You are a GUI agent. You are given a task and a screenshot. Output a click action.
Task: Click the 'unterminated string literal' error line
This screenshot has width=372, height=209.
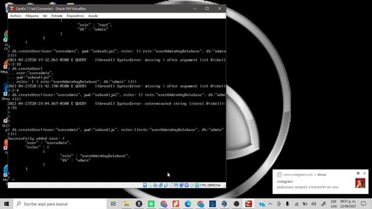(x=116, y=103)
